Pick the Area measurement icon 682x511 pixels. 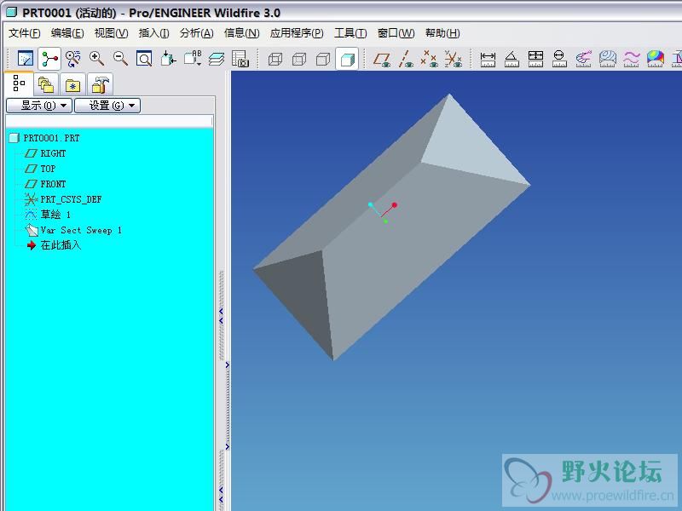coord(535,59)
